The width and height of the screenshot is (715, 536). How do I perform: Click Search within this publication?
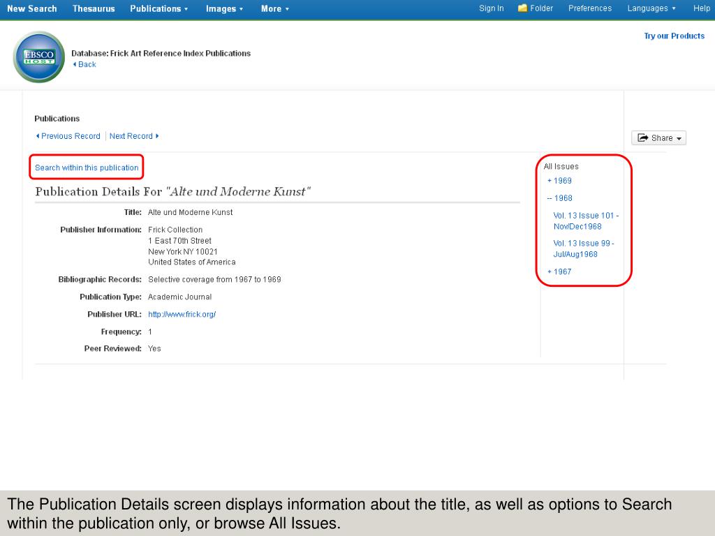pyautogui.click(x=87, y=167)
